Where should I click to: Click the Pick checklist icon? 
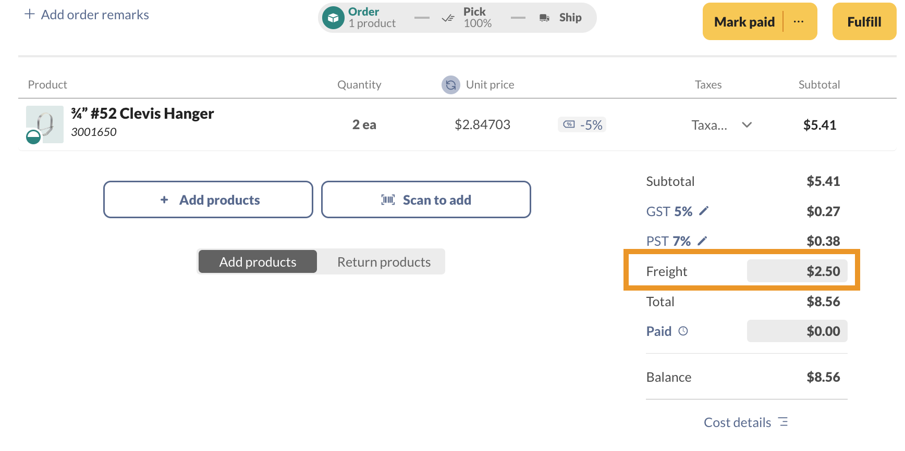click(448, 18)
